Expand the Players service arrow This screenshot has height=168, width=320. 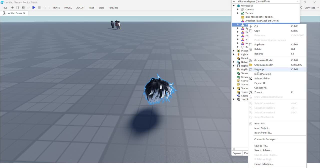pos(234,51)
